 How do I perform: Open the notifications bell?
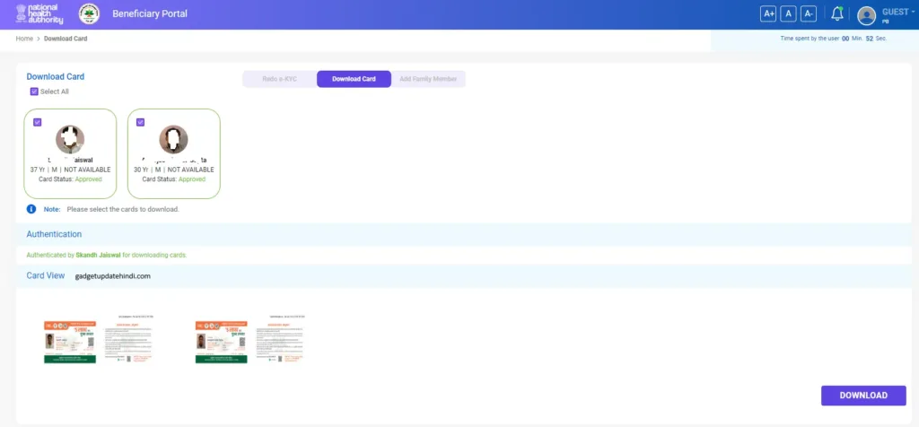837,13
